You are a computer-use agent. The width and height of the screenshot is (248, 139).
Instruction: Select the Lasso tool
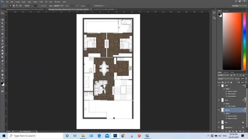(x=2, y=20)
